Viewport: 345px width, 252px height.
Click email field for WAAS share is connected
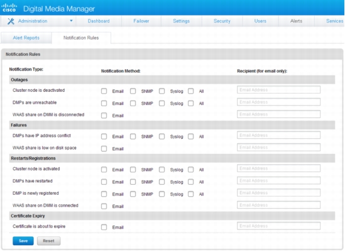278,205
